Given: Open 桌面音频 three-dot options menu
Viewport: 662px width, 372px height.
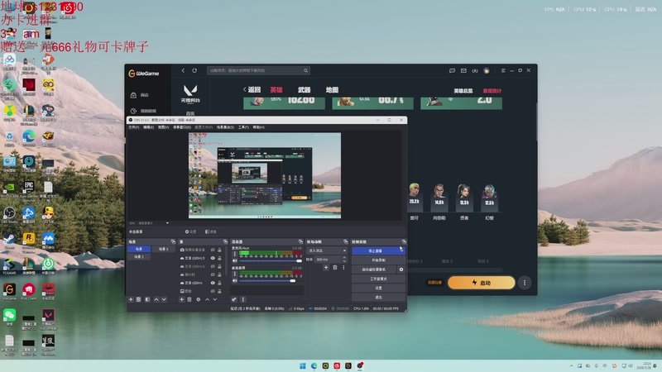Looking at the screenshot, I should tap(235, 274).
